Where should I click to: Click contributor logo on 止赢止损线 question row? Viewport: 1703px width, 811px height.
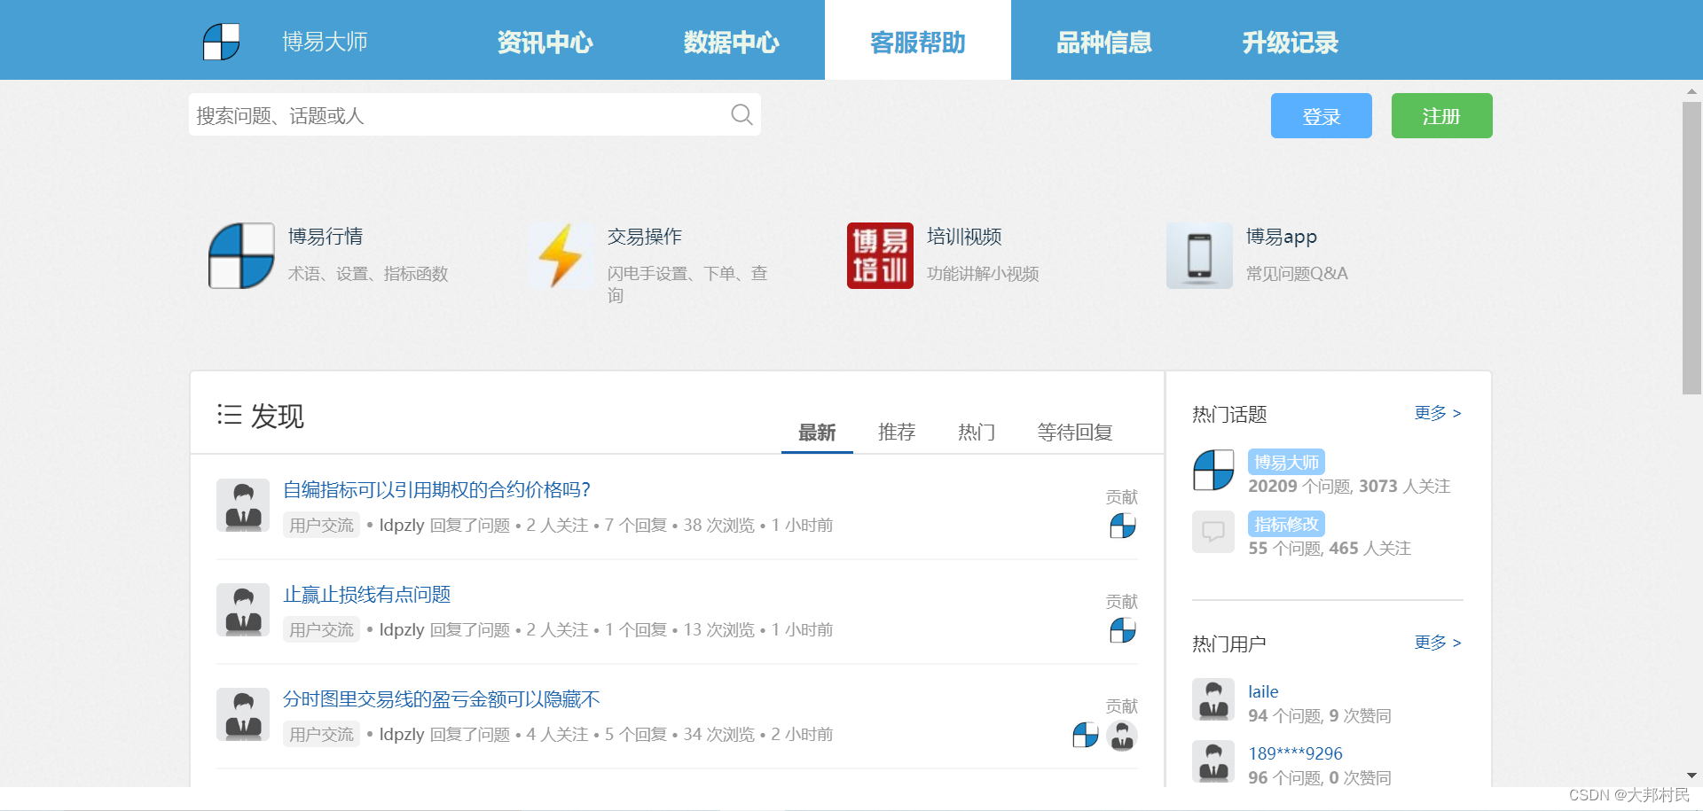tap(1123, 630)
